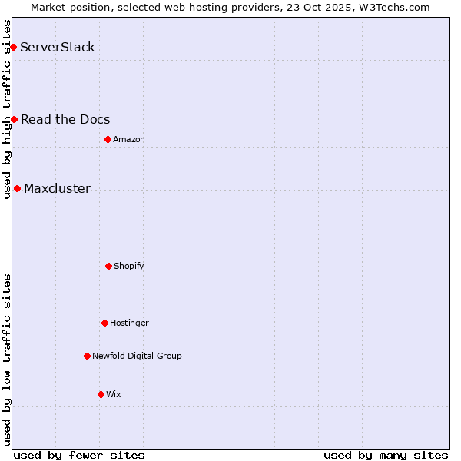Click the Maxcluster label text
Viewport: 461px width, 461px height.
(57, 189)
